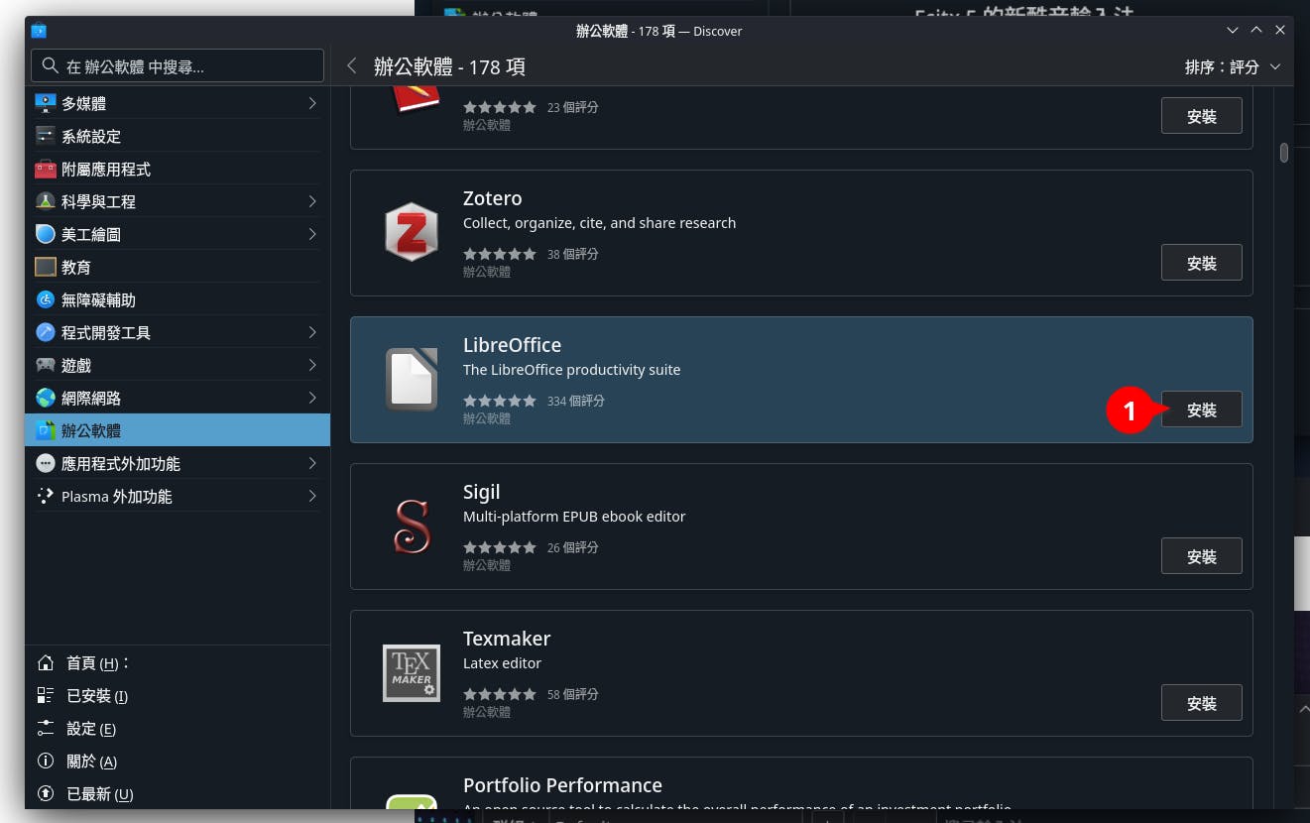Click LibreOffice's 334 個評分 stars
1310x823 pixels.
(500, 401)
